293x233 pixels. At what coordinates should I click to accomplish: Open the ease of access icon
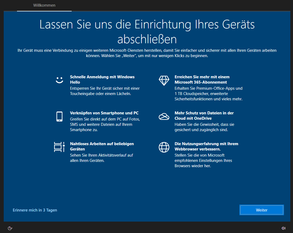[10, 228]
